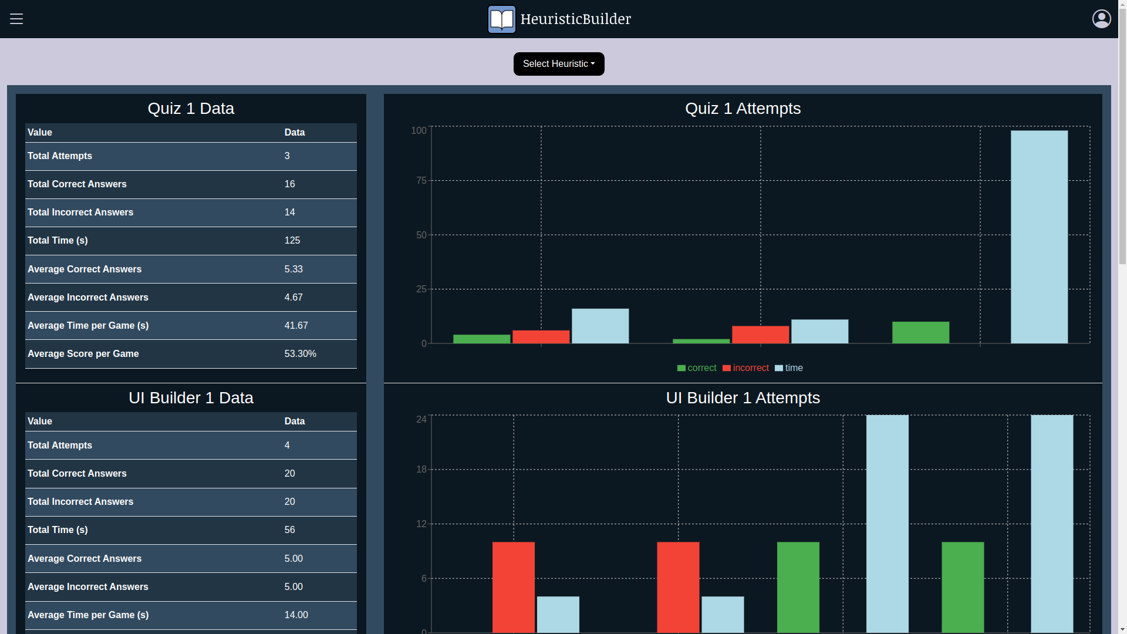The image size is (1127, 634).
Task: Toggle the incorrect legend series
Action: point(750,368)
